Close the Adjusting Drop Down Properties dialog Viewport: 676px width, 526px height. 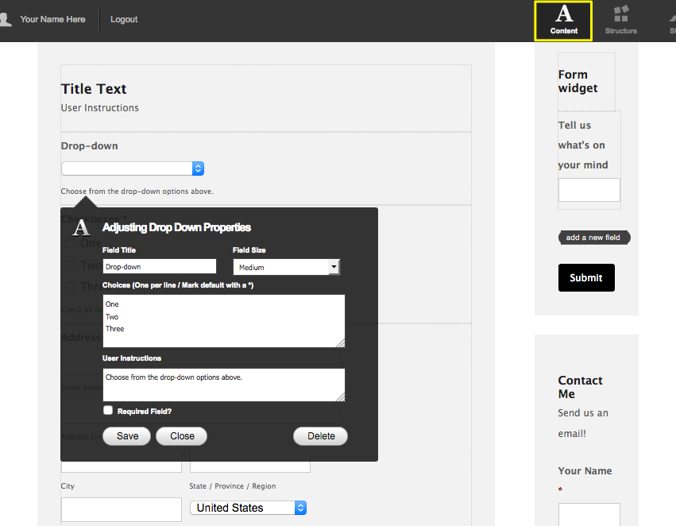pos(181,435)
